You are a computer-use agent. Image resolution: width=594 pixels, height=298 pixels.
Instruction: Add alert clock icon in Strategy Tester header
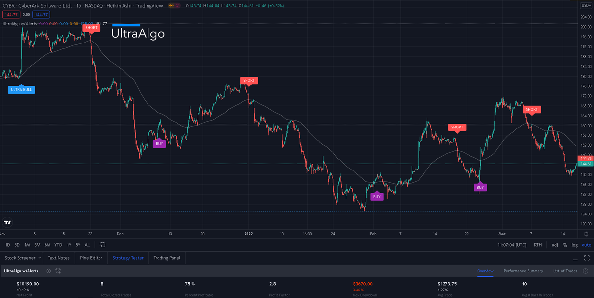58,271
